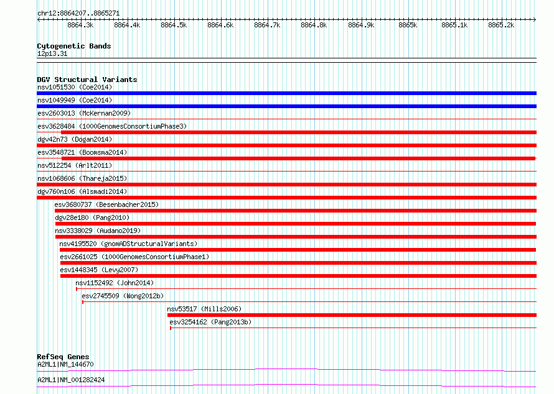Open variant esv2661025 (1000GenomesConsortiumPhase1)
This screenshot has width=554, height=394.
tap(134, 257)
